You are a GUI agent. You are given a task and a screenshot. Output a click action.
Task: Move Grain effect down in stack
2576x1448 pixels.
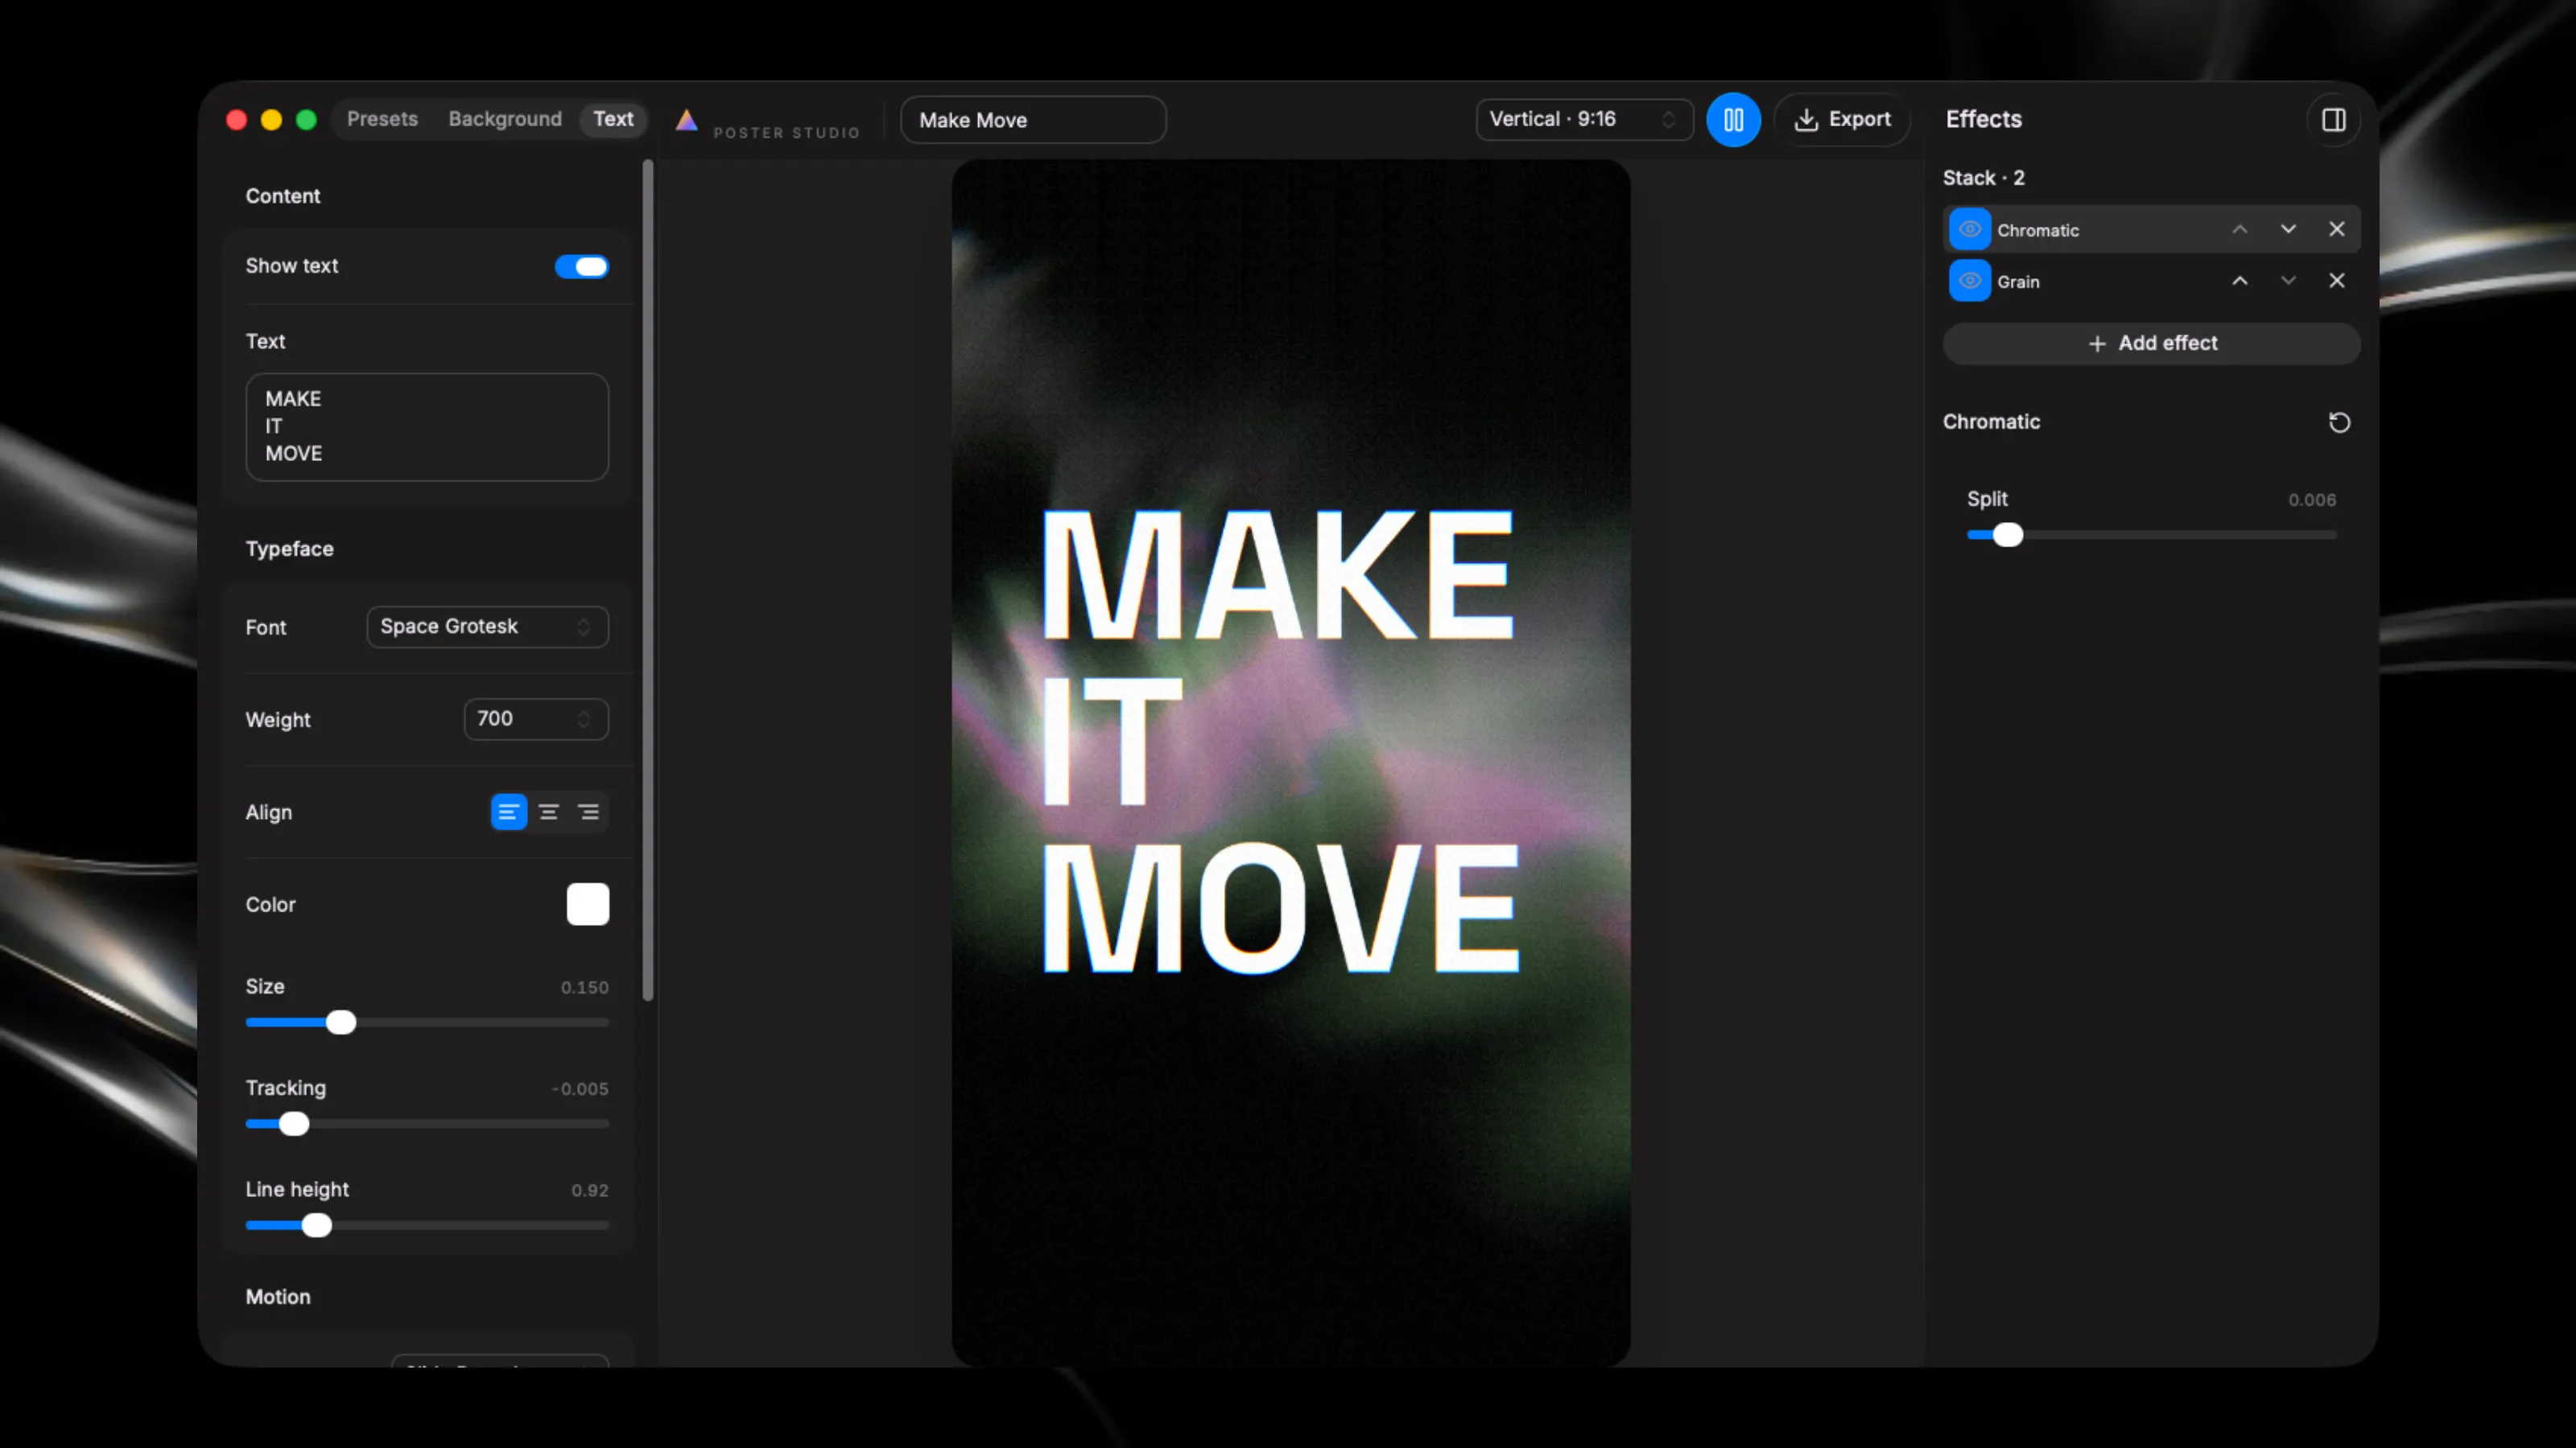(x=2288, y=281)
